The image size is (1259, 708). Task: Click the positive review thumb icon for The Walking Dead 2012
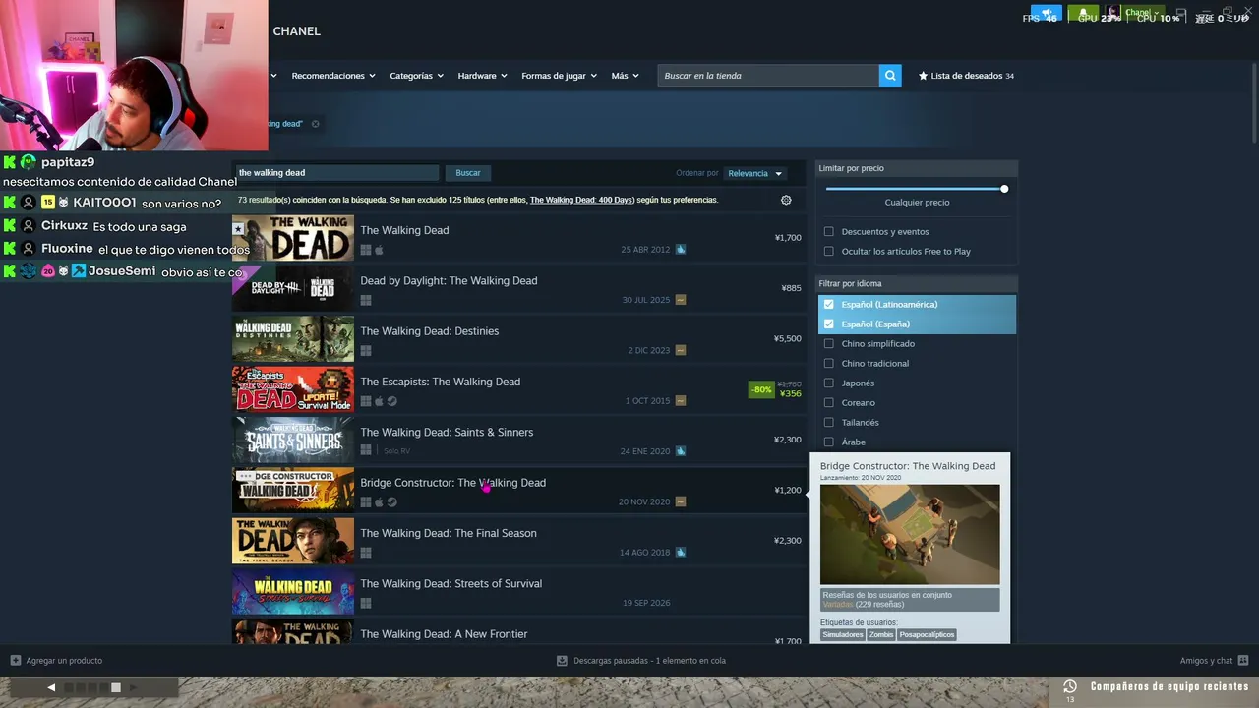coord(681,250)
